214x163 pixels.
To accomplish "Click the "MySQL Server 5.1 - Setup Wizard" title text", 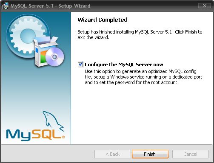I will tap(51, 6).
